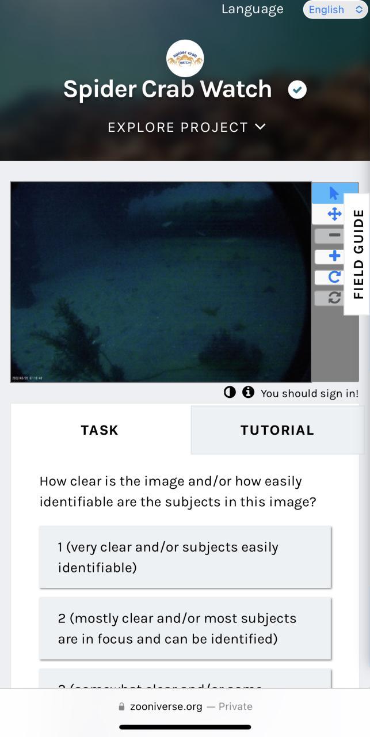This screenshot has height=737, width=370.
Task: Choose answer 2 mostly clear
Action: pyautogui.click(x=185, y=628)
